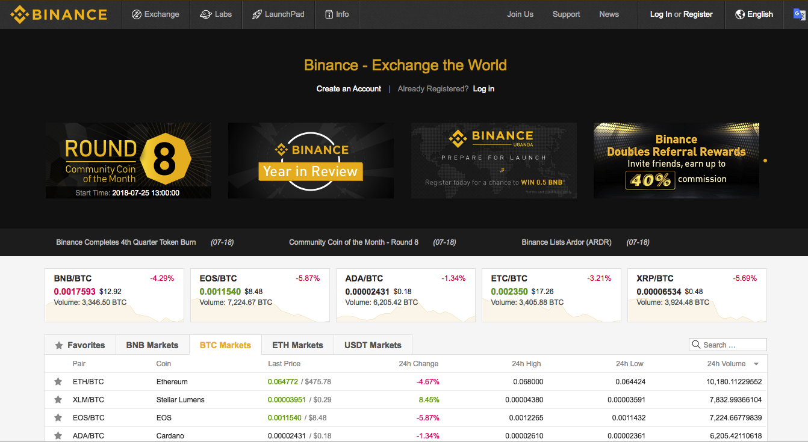Star the EOS/BTC row as favorite
The height and width of the screenshot is (442, 808).
[58, 418]
